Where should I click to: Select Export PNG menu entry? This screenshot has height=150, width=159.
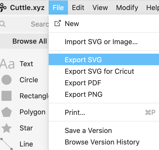pos(84,94)
